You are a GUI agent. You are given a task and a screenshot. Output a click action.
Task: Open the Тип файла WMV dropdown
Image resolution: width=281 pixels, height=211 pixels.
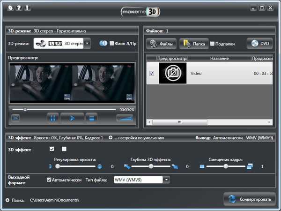[x=166, y=180]
